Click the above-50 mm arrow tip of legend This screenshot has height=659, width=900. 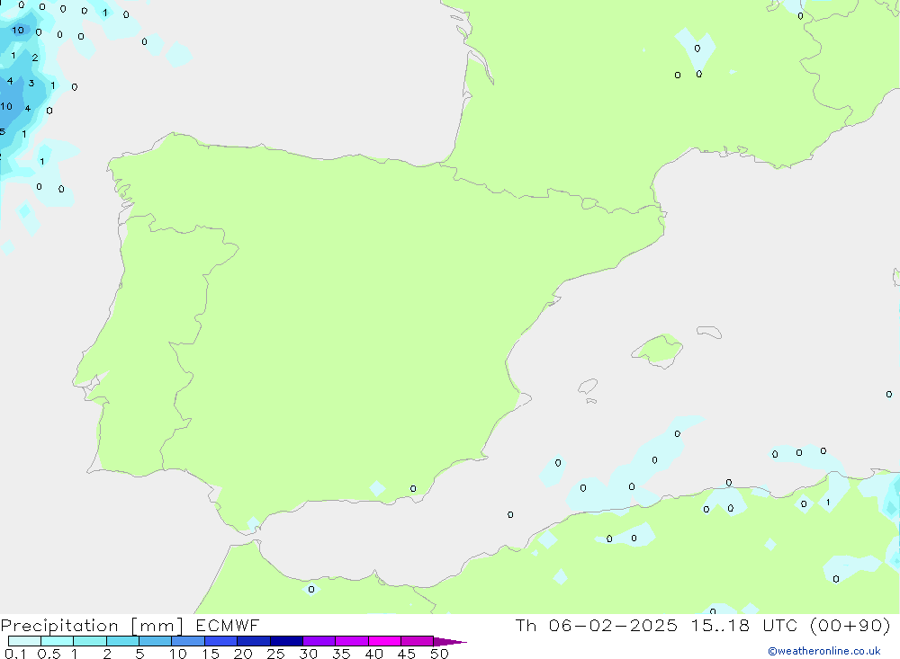click(x=450, y=642)
